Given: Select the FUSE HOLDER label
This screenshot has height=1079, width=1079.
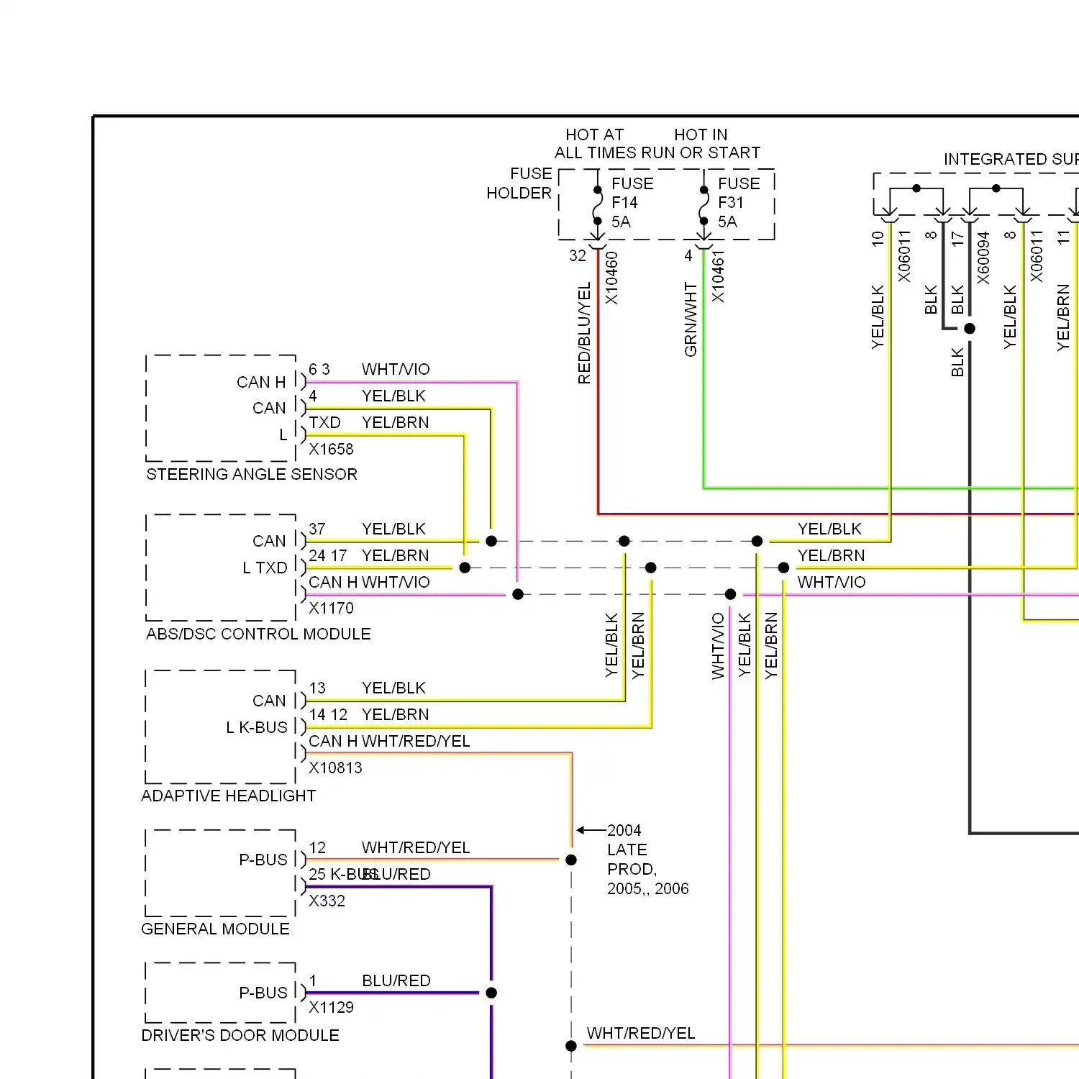Looking at the screenshot, I should (519, 183).
